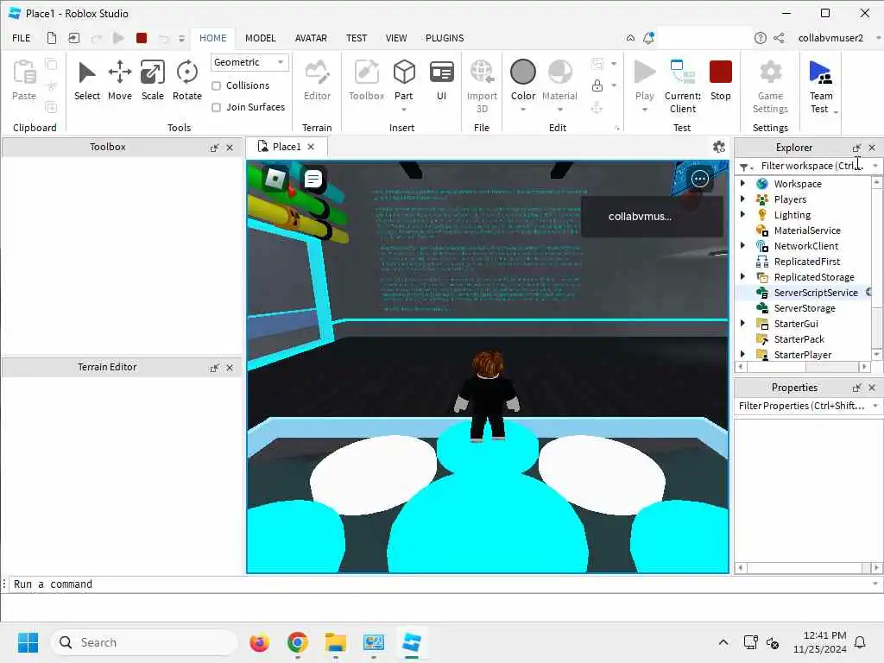Open the UI insert tool

pyautogui.click(x=441, y=80)
